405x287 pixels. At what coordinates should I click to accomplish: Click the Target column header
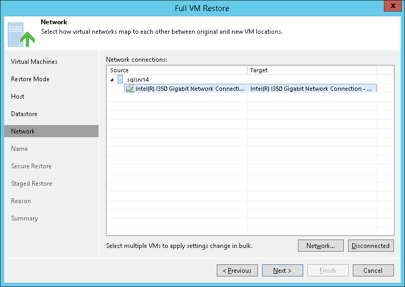[x=311, y=70]
